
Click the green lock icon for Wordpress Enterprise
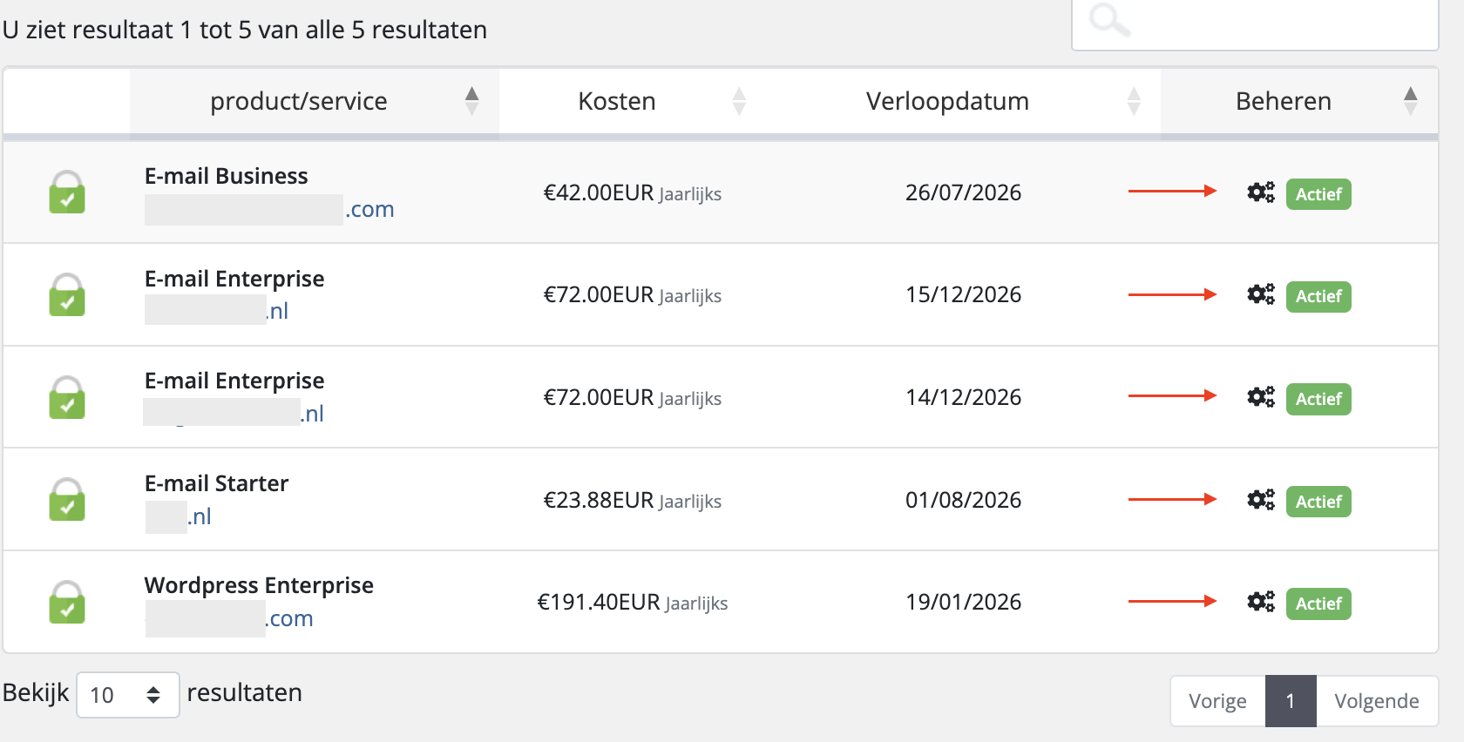pos(67,602)
